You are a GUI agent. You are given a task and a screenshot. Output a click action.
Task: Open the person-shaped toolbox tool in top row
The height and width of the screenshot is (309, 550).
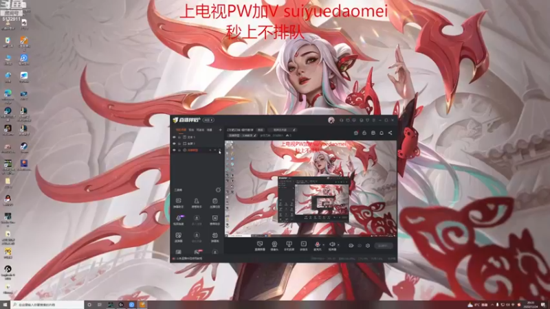(x=197, y=203)
